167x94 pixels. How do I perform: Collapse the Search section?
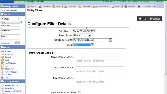point(2,14)
